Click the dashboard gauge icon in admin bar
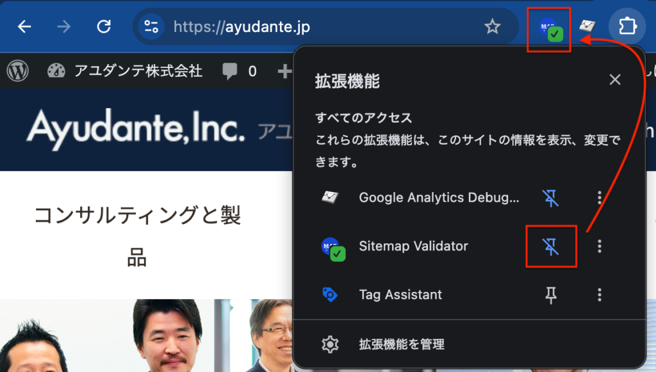 (x=56, y=70)
